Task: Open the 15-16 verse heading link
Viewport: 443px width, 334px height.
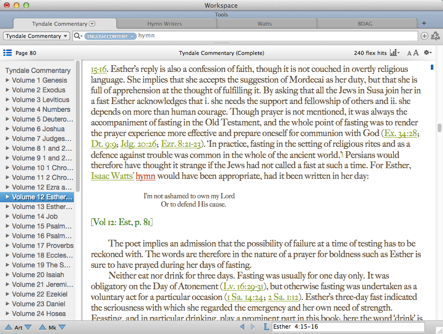Action: [x=99, y=69]
